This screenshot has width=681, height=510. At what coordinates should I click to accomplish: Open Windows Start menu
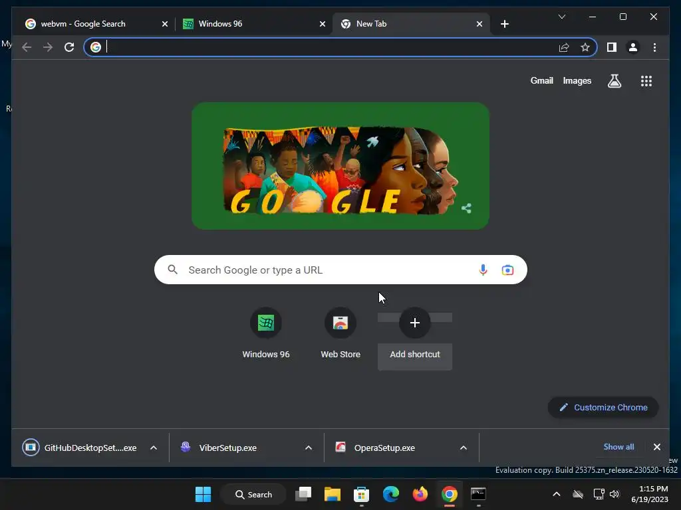203,494
